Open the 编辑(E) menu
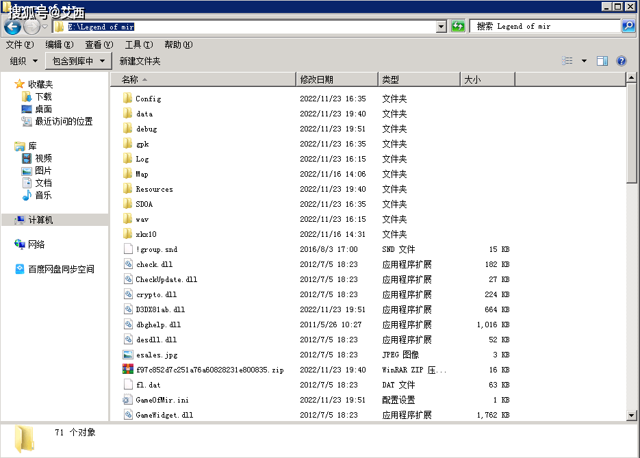The image size is (640, 458). pyautogui.click(x=59, y=44)
